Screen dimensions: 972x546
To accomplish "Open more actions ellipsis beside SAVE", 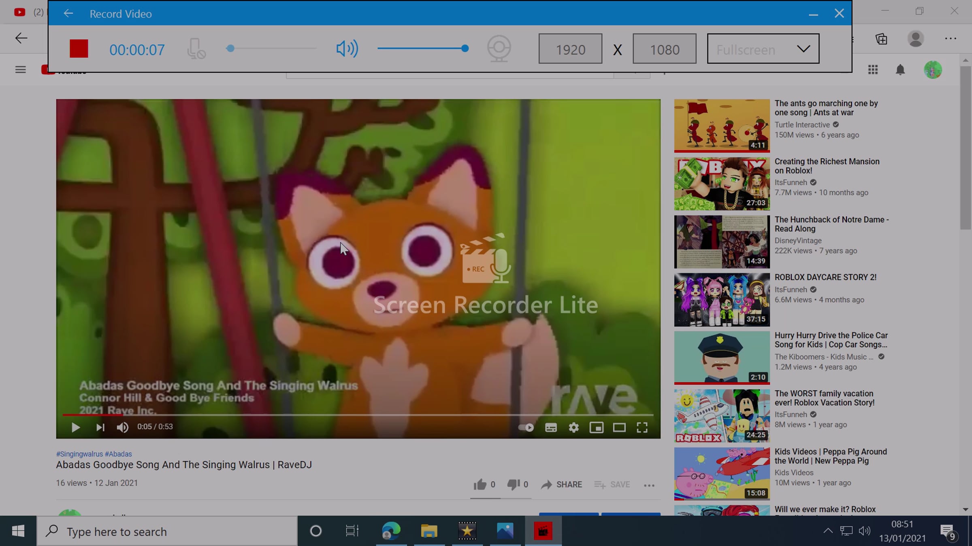I will click(649, 485).
